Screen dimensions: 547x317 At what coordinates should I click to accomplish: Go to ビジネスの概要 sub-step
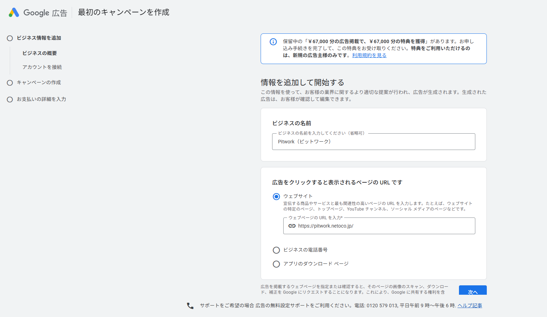pyautogui.click(x=40, y=53)
